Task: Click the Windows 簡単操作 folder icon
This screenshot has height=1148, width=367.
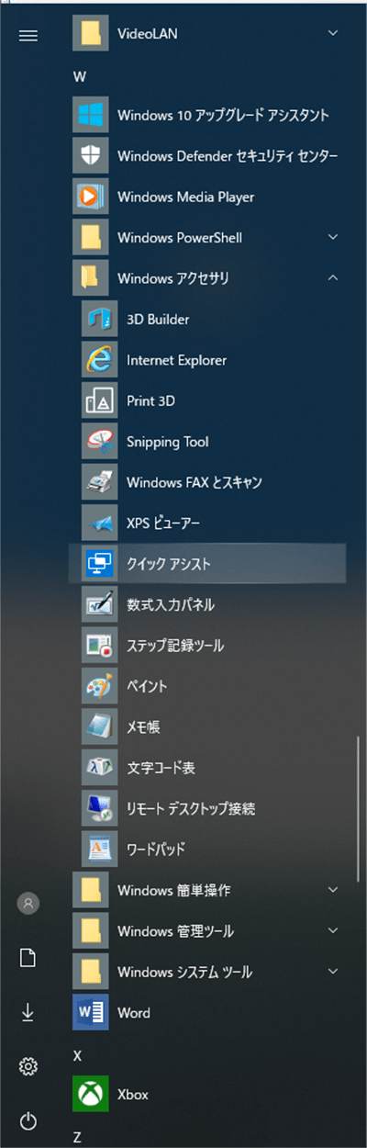Action: 90,890
